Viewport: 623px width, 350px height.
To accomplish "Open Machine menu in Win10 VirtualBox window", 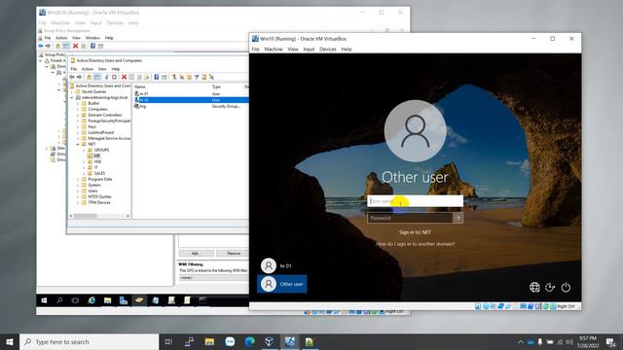I will 274,50.
